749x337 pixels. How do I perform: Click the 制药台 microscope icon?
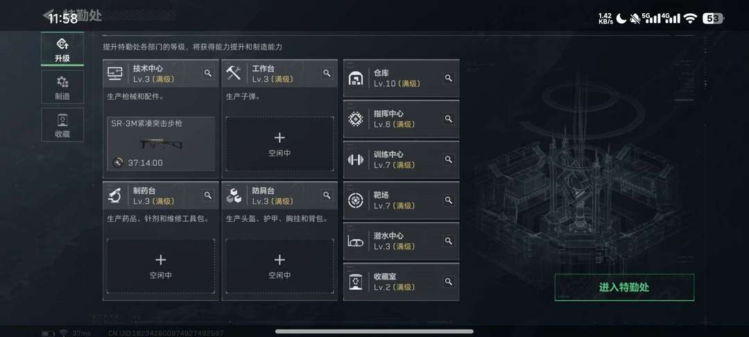(114, 196)
